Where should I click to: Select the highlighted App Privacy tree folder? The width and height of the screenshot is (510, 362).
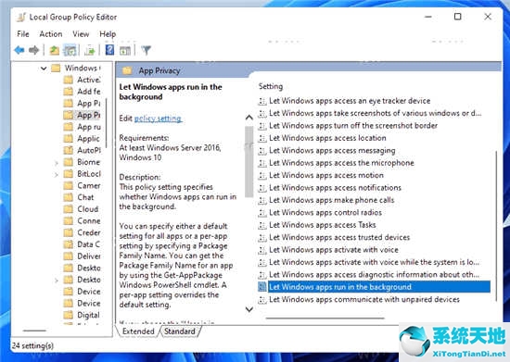pos(82,115)
